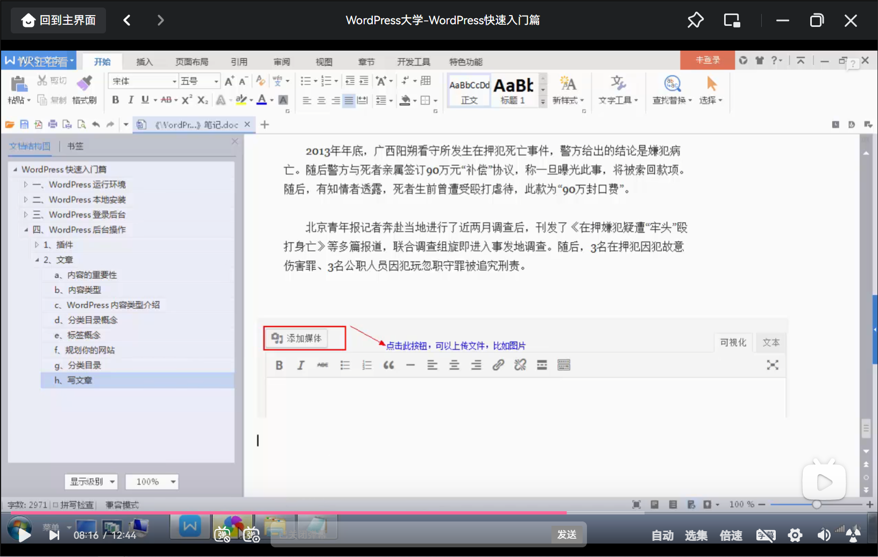
Task: Apply subscript X₂ formatting
Action: pyautogui.click(x=202, y=100)
